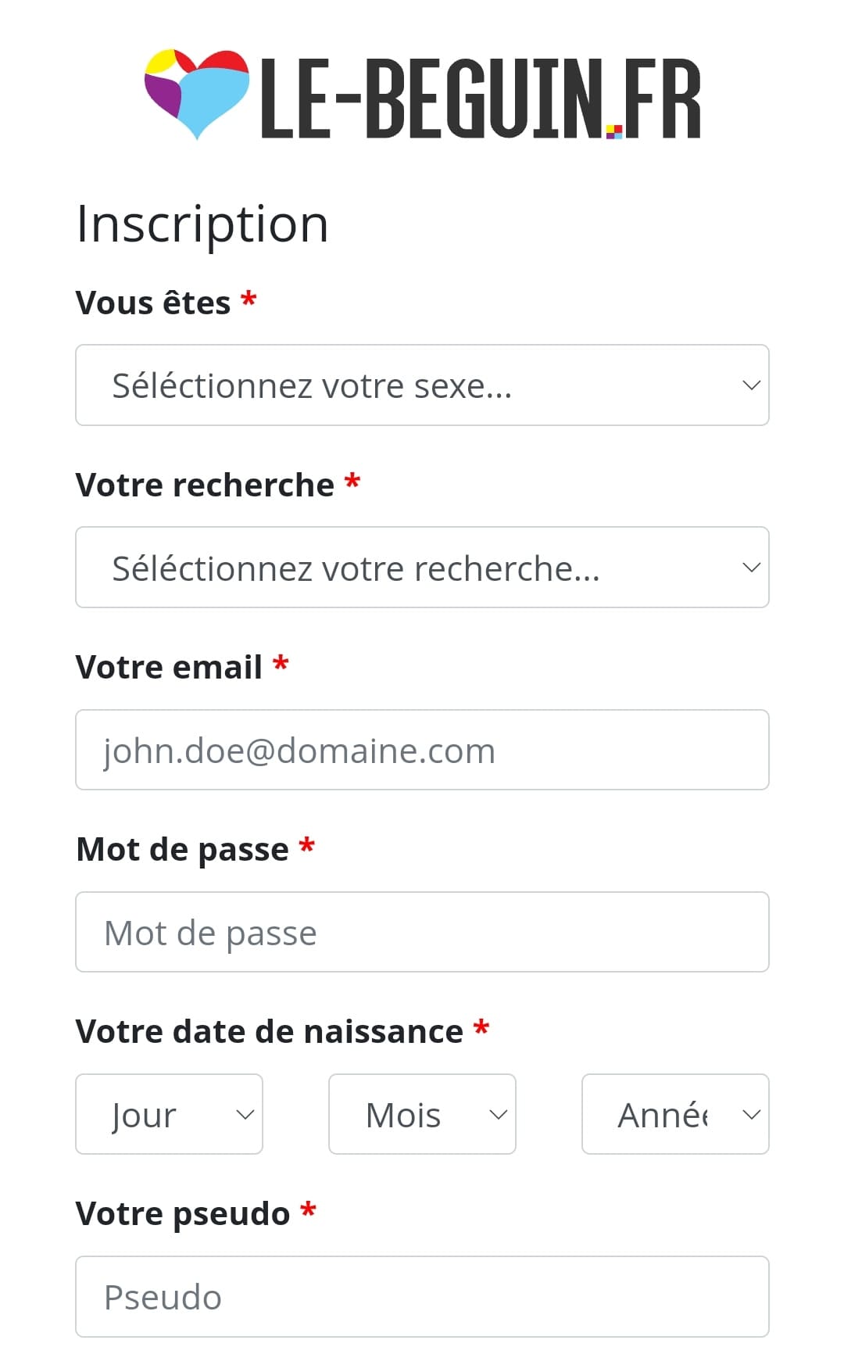Click the 'Votre email' field label
Image resolution: width=844 pixels, height=1365 pixels.
pos(169,668)
